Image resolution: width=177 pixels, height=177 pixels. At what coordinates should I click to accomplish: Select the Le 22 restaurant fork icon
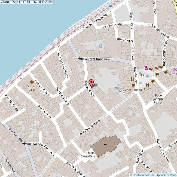click(x=147, y=85)
